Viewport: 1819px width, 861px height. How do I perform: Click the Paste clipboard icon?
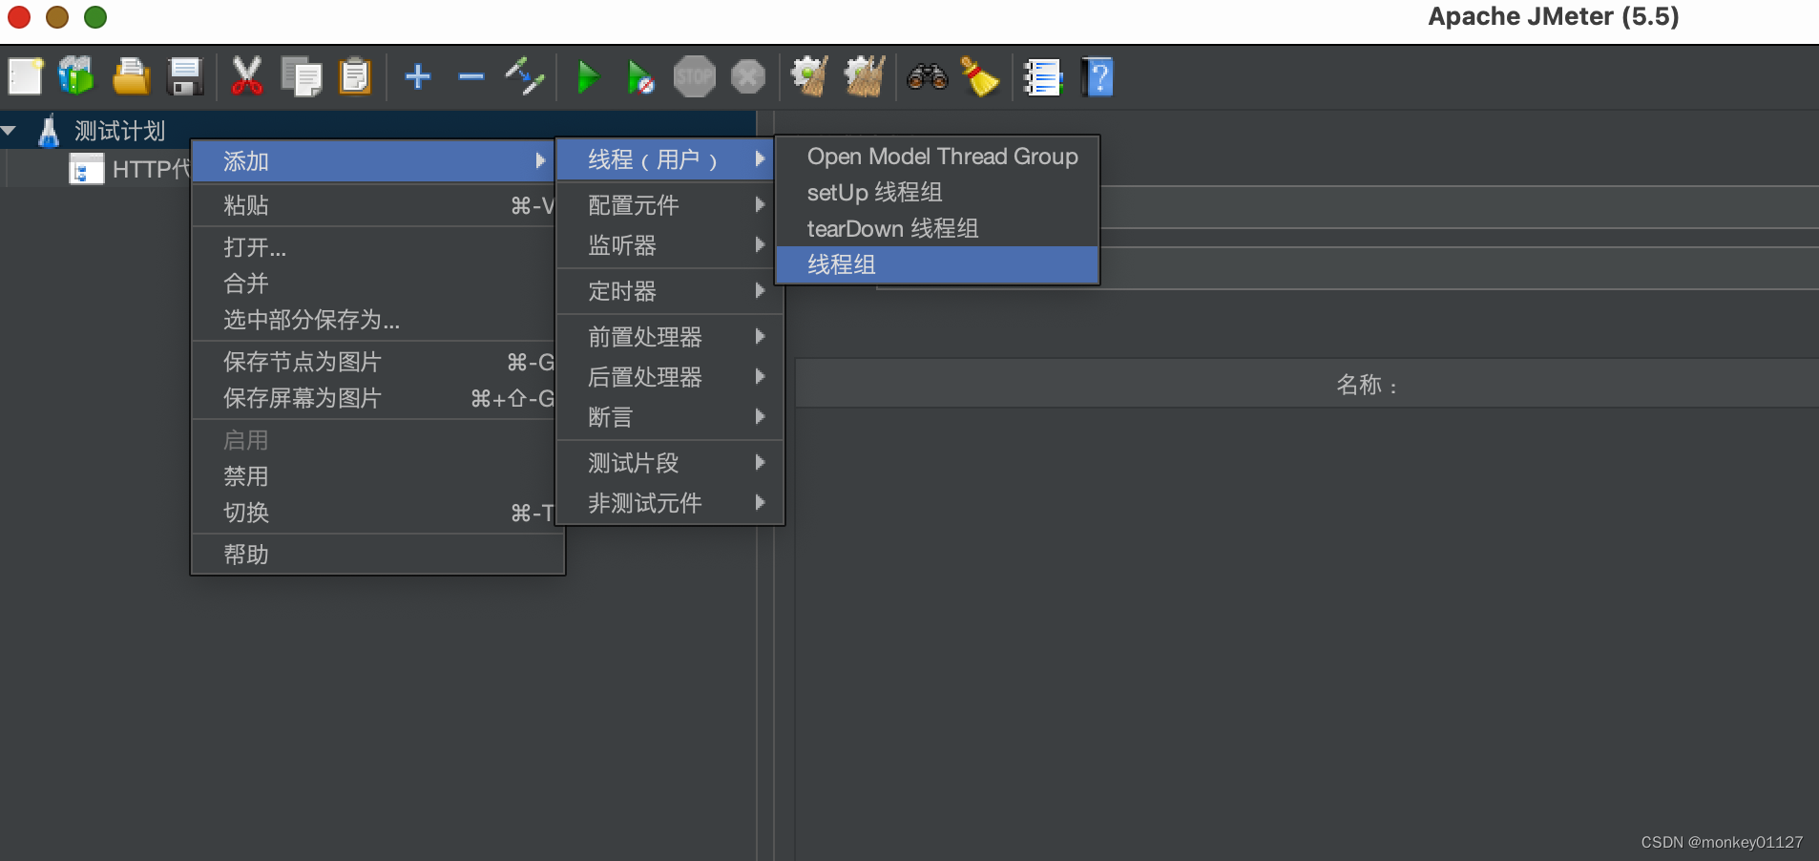pyautogui.click(x=355, y=76)
